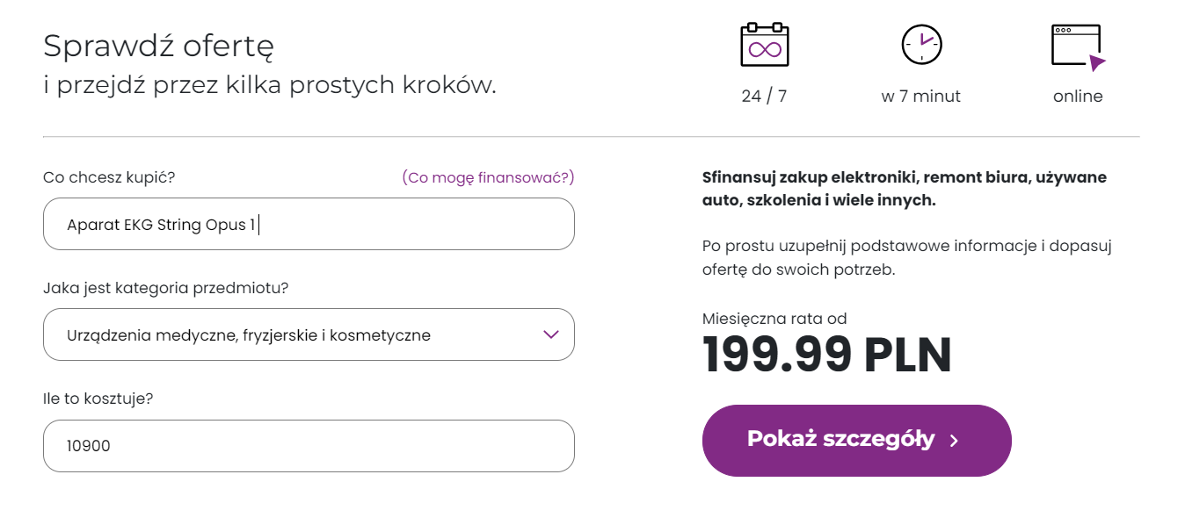1185x532 pixels.
Task: Click the clock icon above 'w 7 minut'
Action: click(x=921, y=44)
